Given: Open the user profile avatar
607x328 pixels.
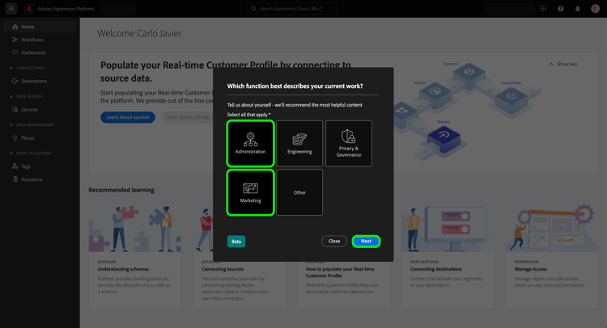Looking at the screenshot, I should coord(595,9).
